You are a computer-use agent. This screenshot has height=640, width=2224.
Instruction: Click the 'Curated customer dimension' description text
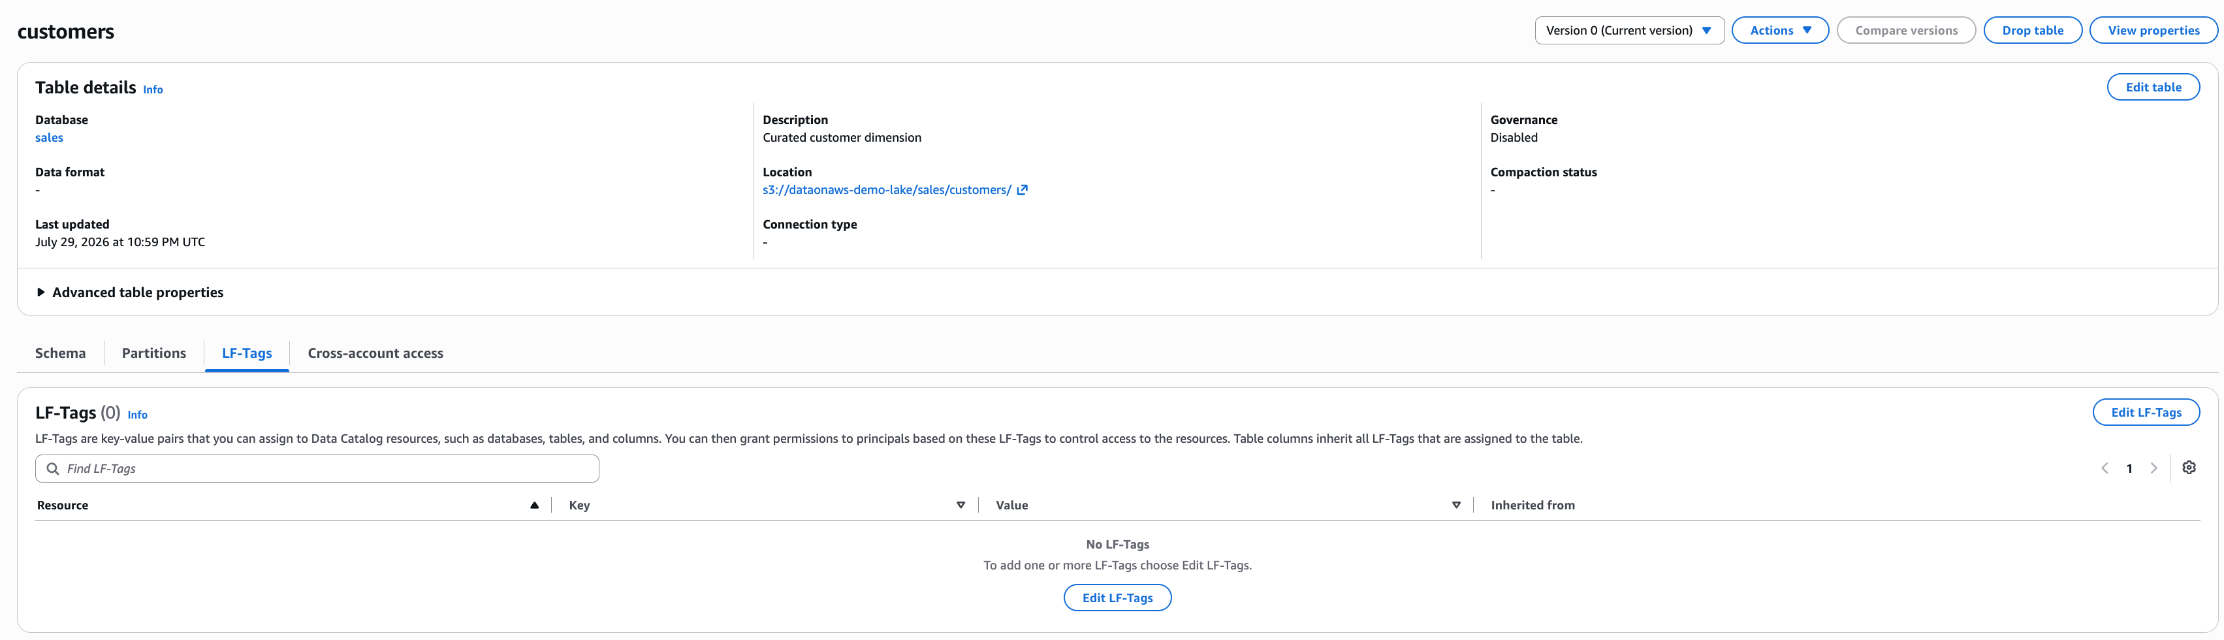pyautogui.click(x=842, y=138)
